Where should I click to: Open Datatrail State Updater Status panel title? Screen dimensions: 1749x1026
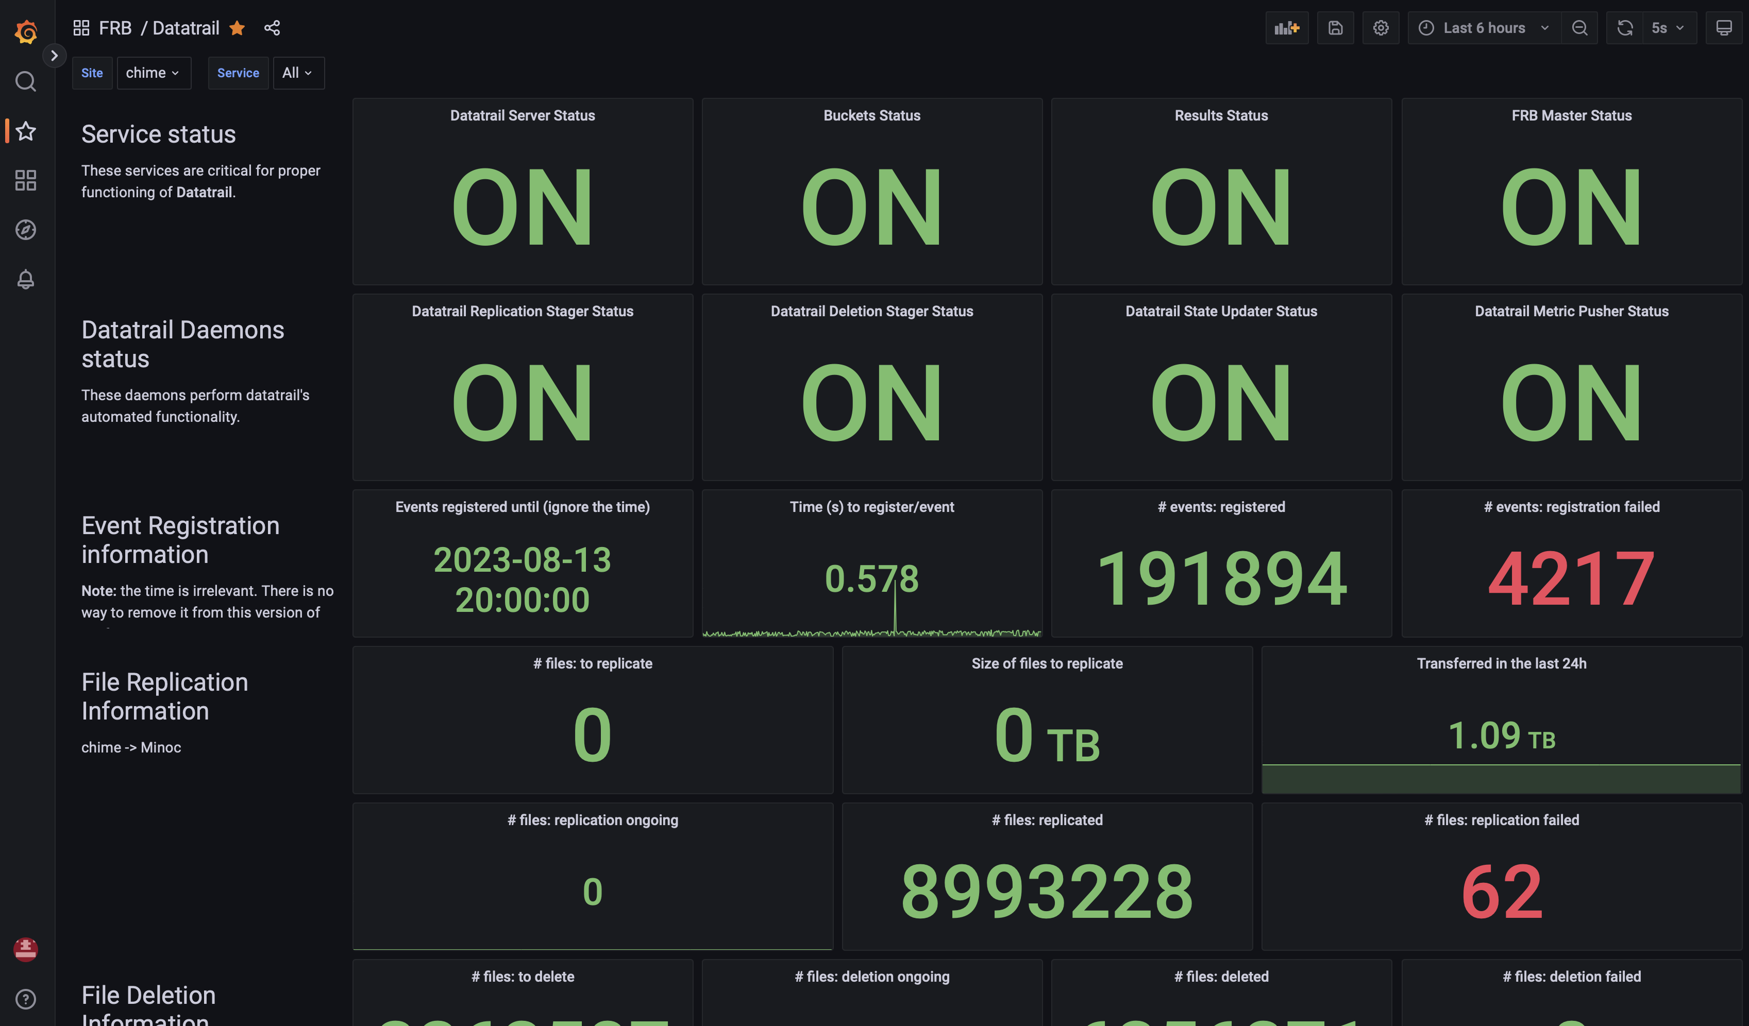(x=1221, y=312)
